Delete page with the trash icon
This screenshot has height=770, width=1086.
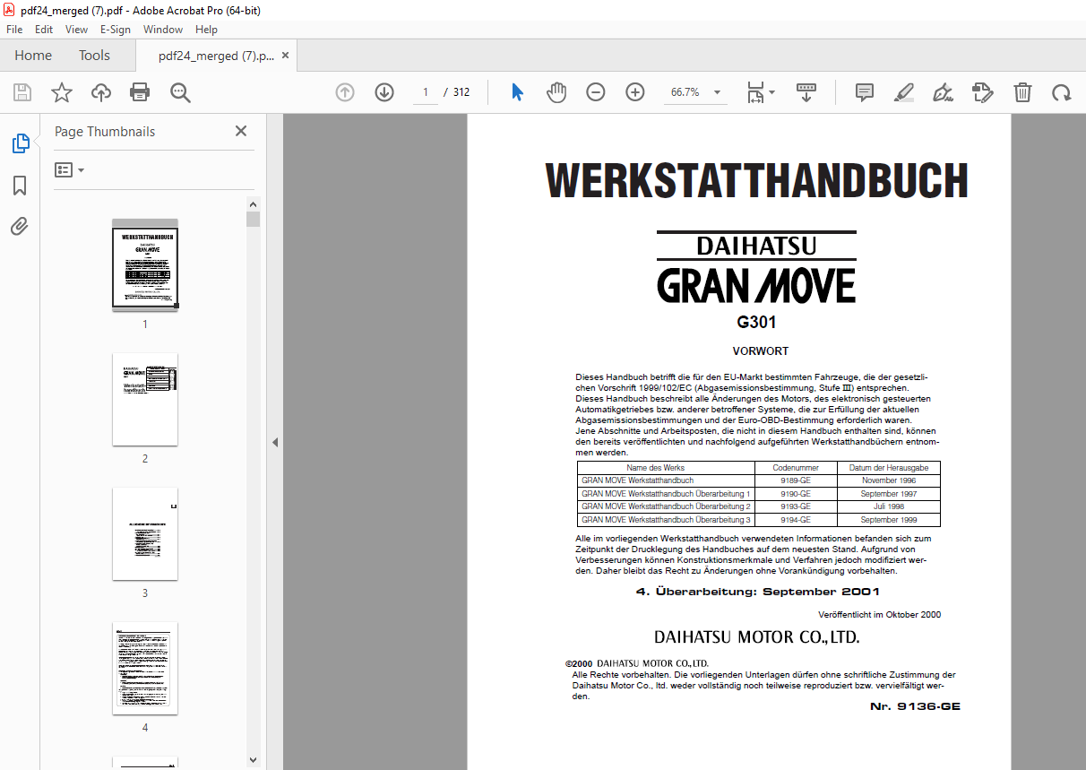(1022, 92)
